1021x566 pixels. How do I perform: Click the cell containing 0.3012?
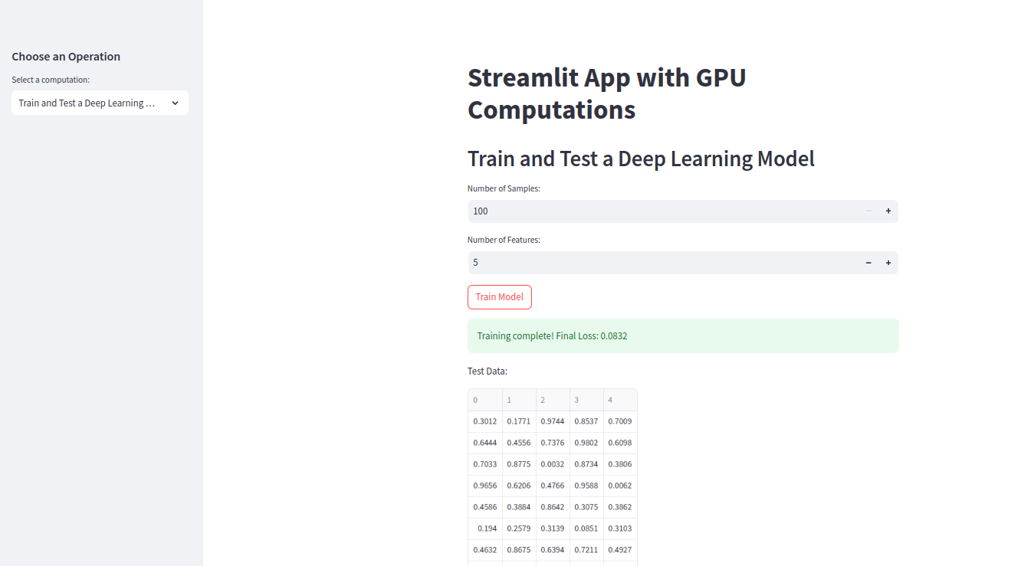[485, 421]
